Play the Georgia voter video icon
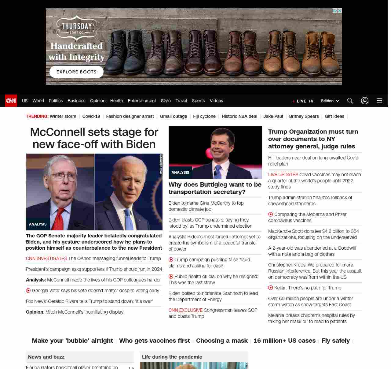Image resolution: width=391 pixels, height=369 pixels. tap(28, 291)
